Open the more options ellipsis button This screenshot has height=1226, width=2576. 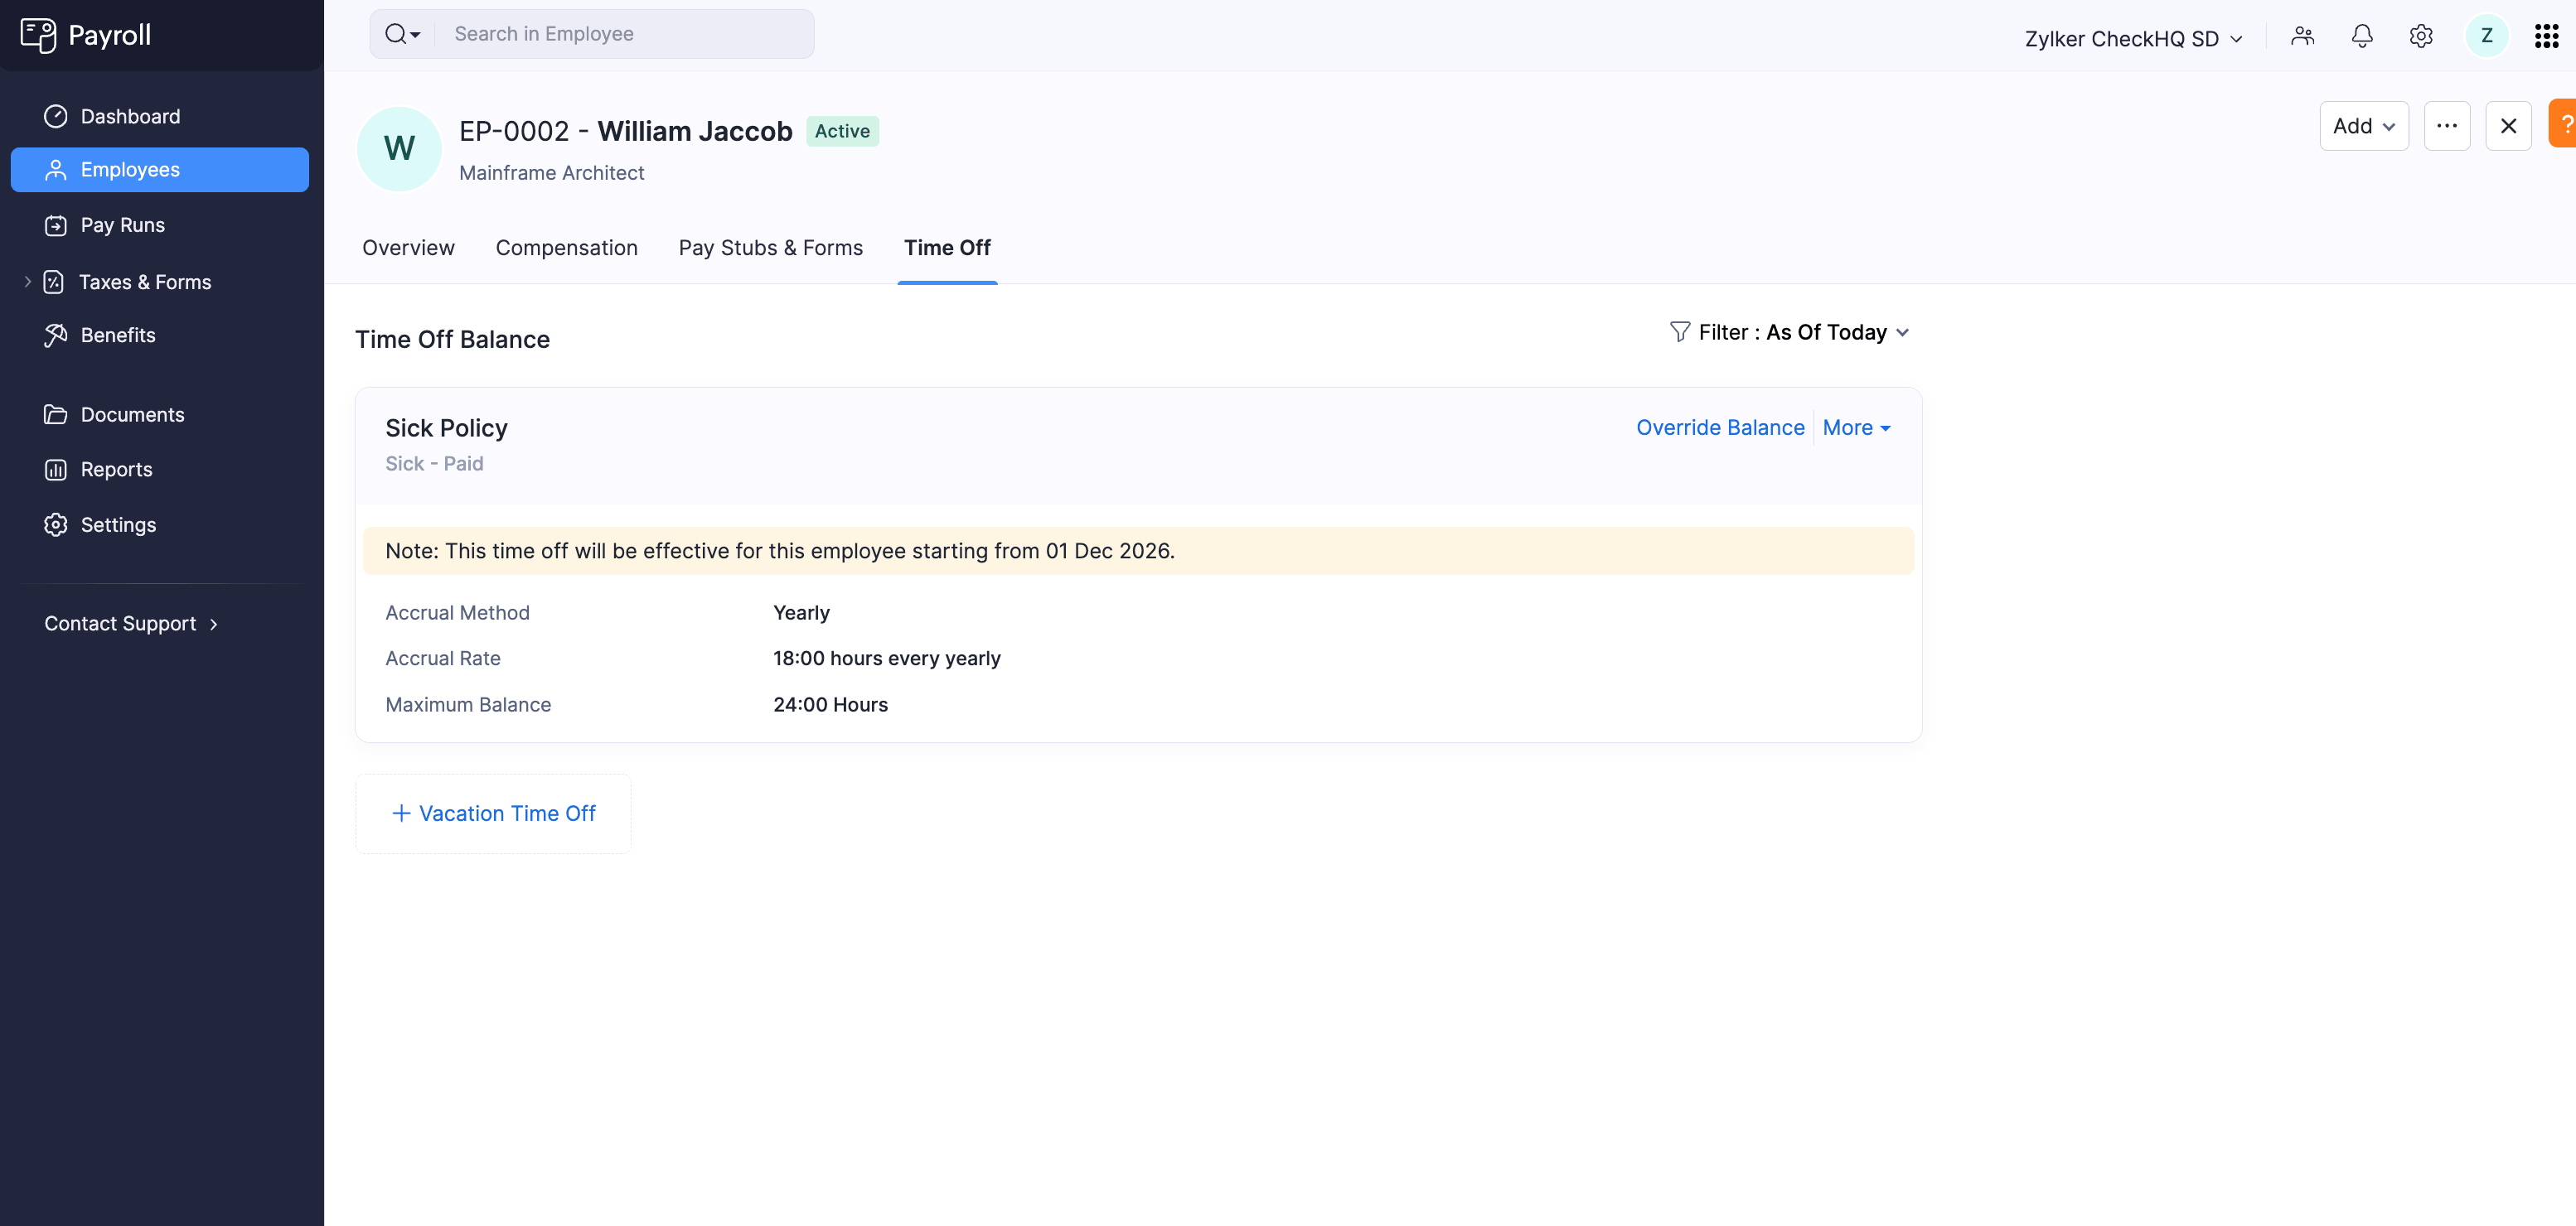[2446, 126]
